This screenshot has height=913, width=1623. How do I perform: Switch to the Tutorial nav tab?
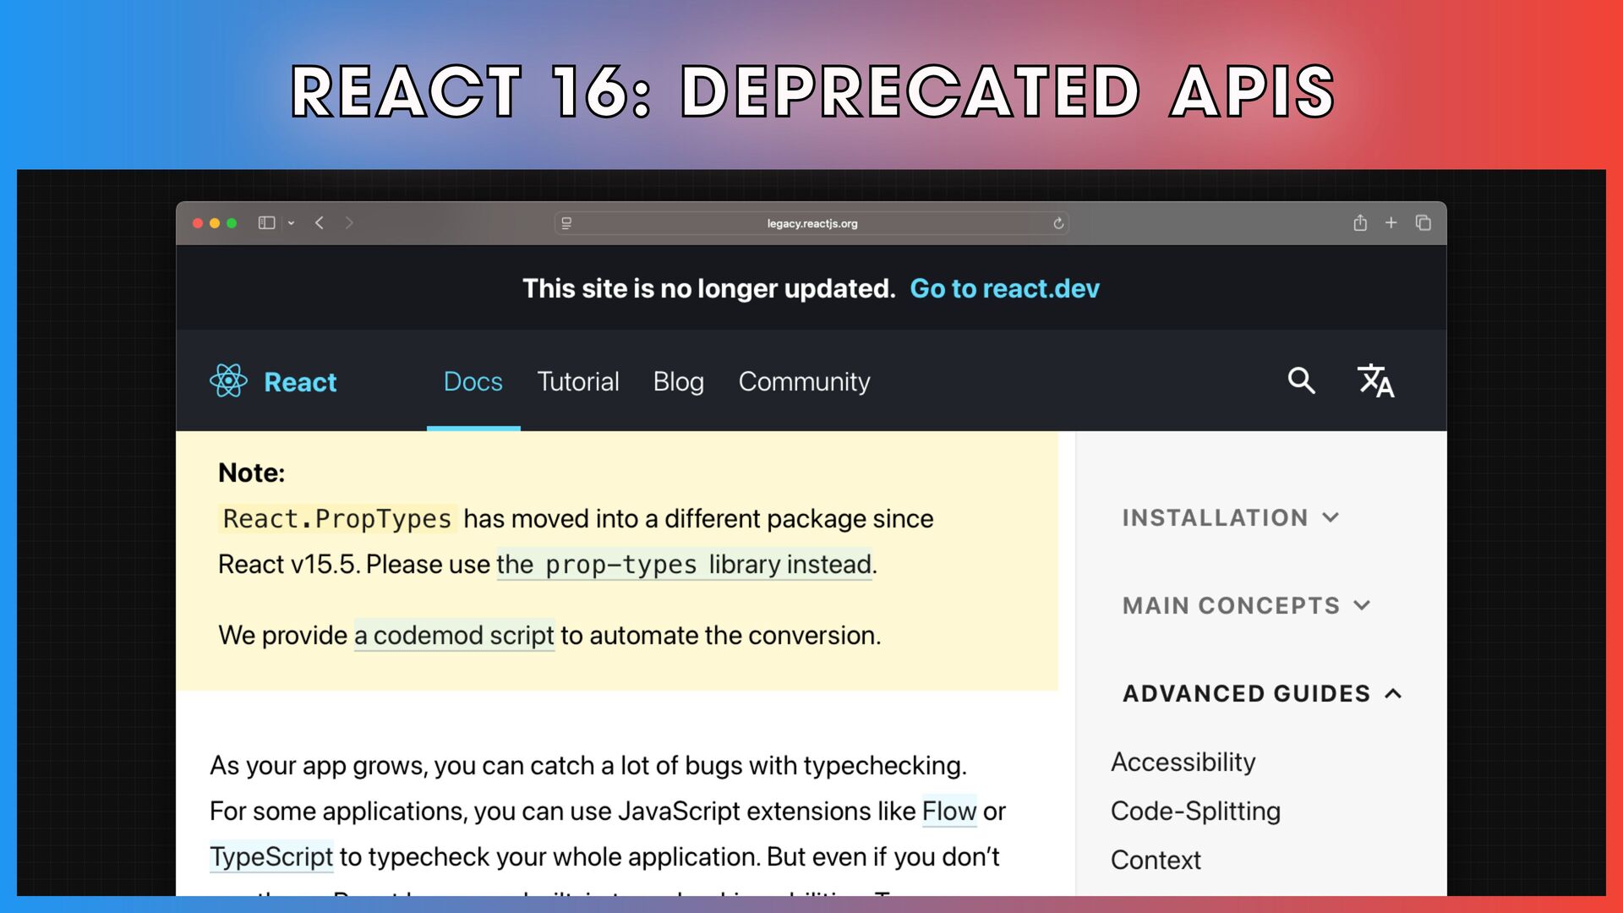coord(577,381)
